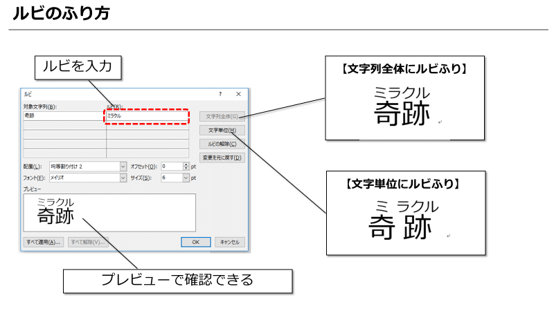Click the 文字列全体(G) button
Image resolution: width=554 pixels, height=311 pixels.
pyautogui.click(x=222, y=116)
